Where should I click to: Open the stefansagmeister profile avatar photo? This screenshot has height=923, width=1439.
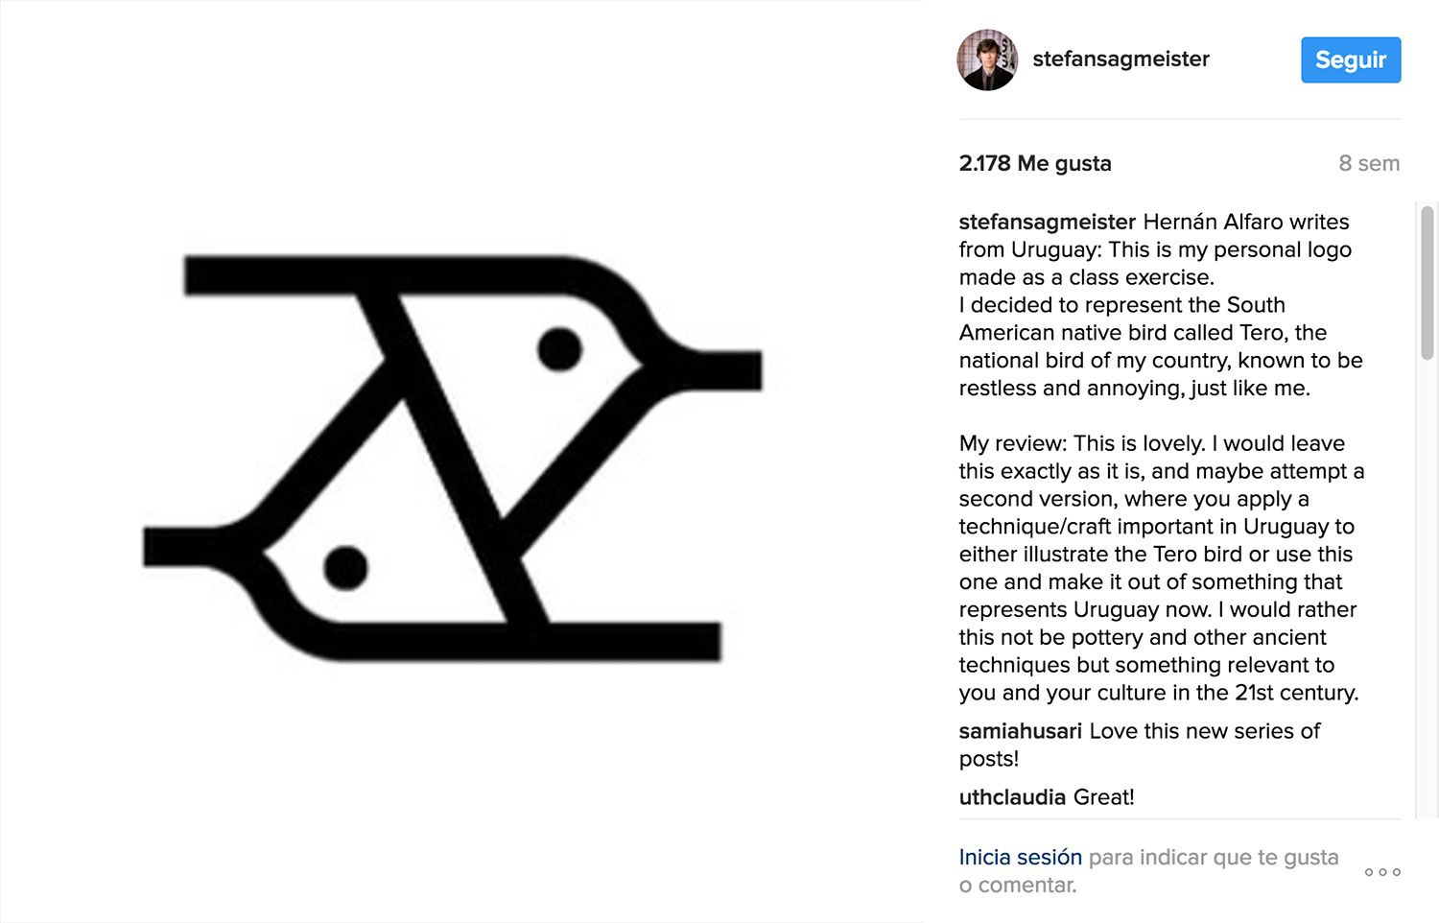987,59
